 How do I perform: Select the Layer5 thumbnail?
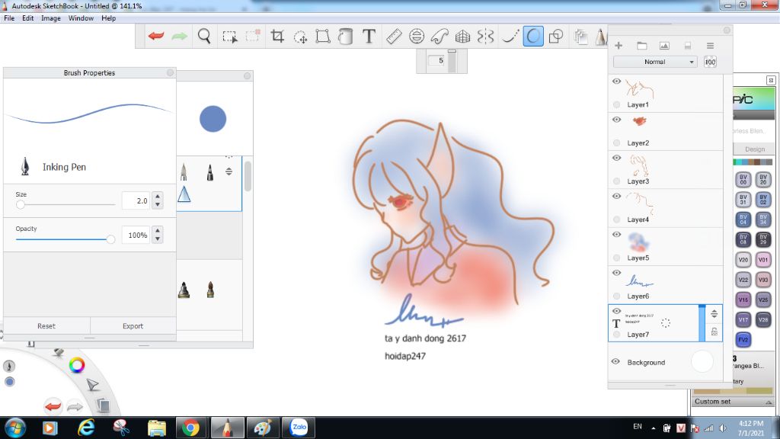click(x=638, y=242)
